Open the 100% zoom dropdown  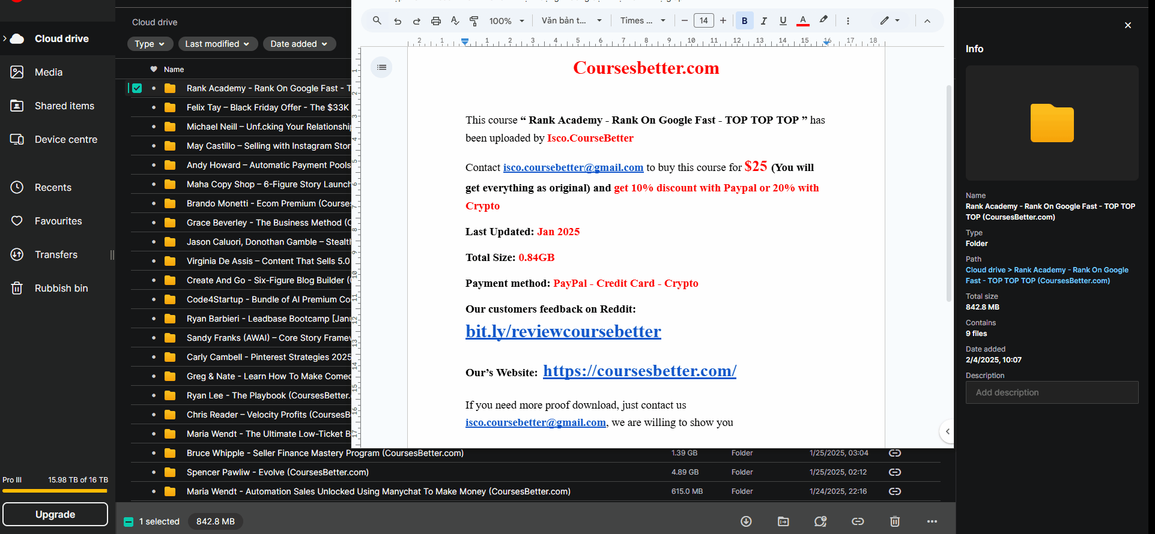[x=506, y=21]
